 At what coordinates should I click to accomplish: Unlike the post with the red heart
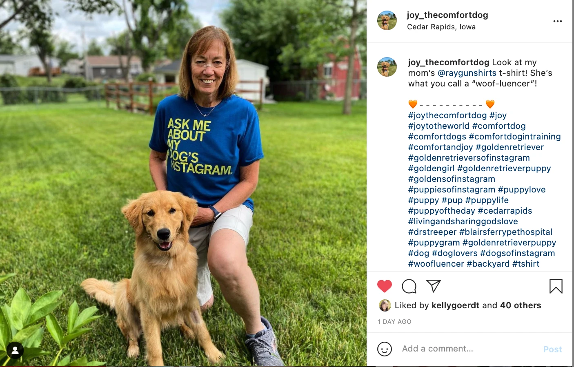tap(384, 286)
